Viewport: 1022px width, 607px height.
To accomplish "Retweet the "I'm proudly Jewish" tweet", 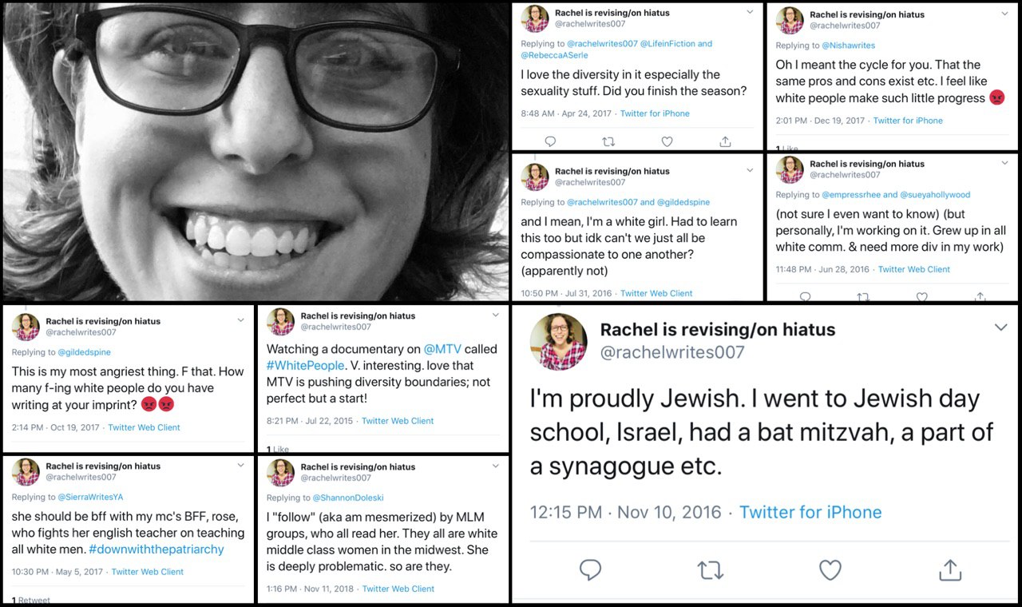I will 710,569.
